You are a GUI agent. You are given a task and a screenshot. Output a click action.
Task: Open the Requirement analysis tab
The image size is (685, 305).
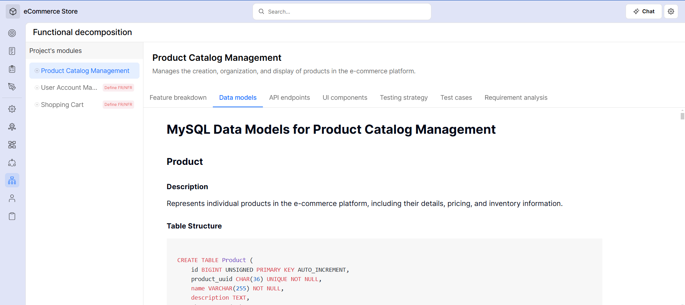516,98
